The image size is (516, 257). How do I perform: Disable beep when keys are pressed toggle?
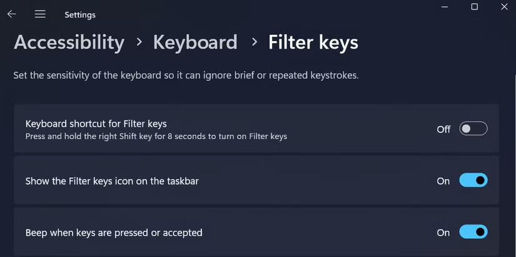coord(473,232)
